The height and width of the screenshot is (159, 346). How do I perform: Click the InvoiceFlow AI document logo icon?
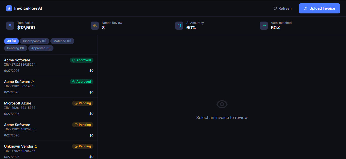click(x=9, y=8)
